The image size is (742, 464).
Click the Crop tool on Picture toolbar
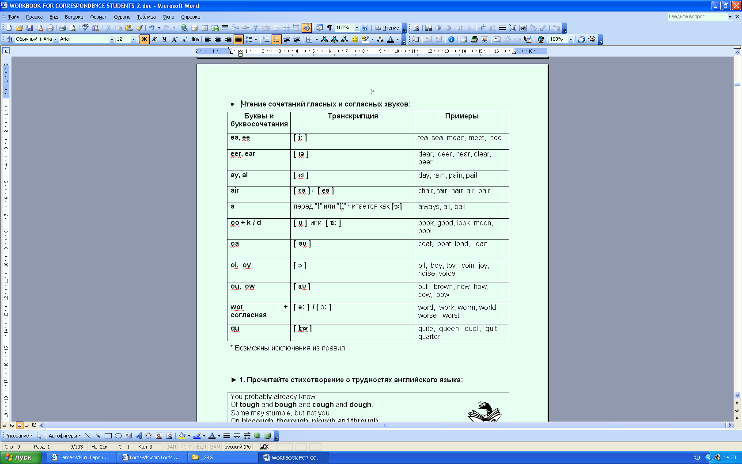click(482, 28)
